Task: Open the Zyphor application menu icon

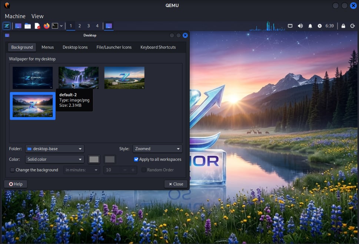Action: (6, 26)
